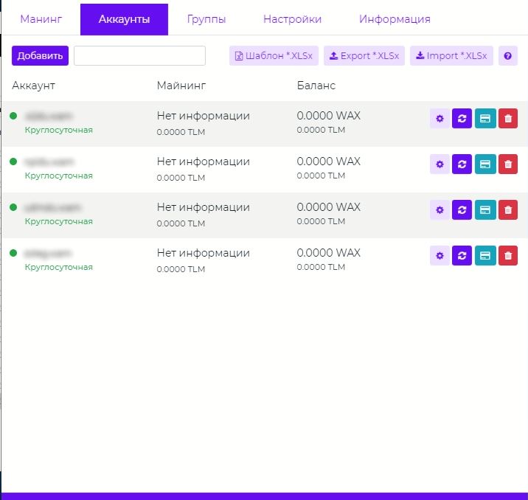Select the blurred name of the third account

53,208
